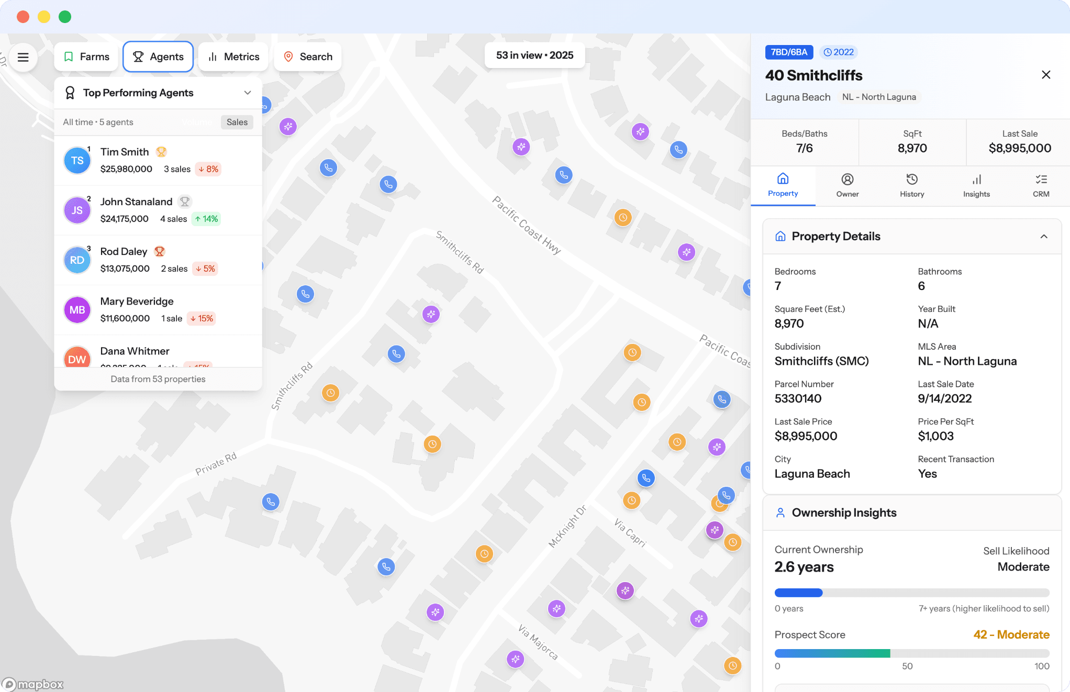The height and width of the screenshot is (692, 1070).
Task: Select the Agents toolbar icon
Action: (x=138, y=57)
